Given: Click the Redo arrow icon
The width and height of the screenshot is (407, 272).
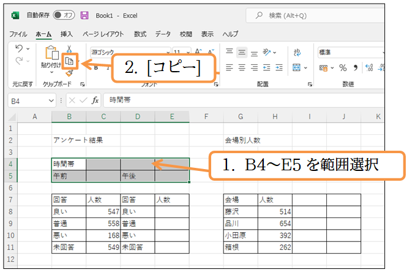Looking at the screenshot, I should 19,61.
